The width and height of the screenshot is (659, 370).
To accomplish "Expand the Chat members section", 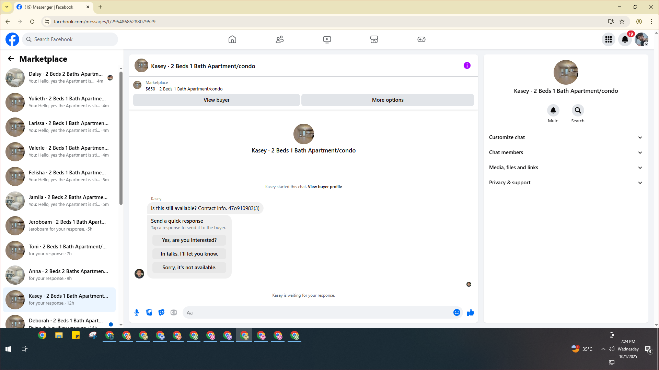I will [x=566, y=152].
